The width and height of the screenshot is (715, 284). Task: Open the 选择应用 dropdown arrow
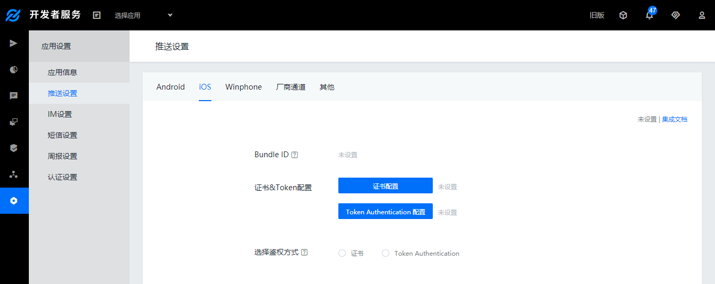click(170, 15)
